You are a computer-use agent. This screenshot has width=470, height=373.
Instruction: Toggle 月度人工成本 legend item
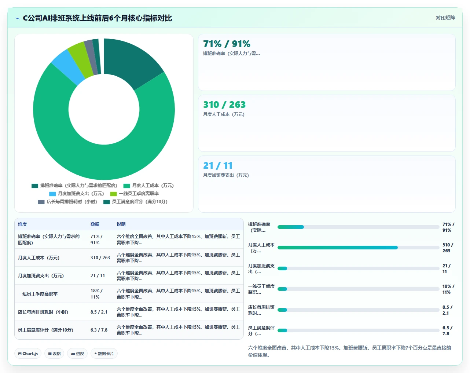(148, 186)
